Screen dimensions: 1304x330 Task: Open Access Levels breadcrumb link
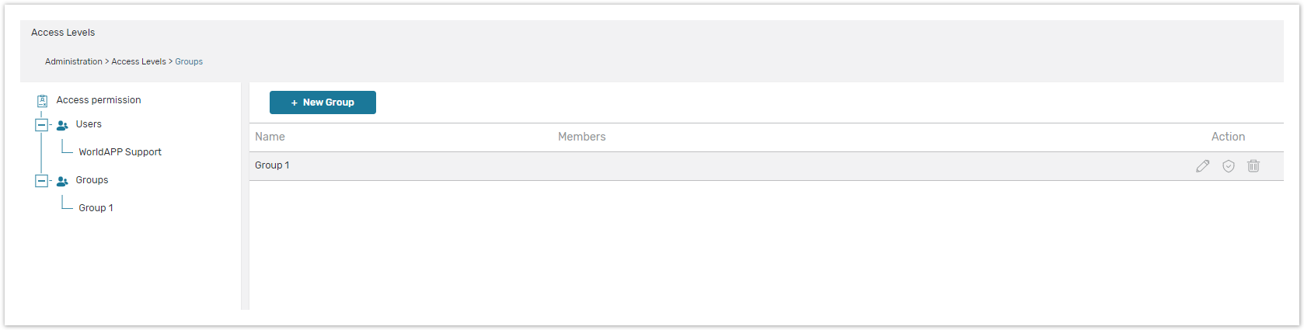tap(138, 61)
